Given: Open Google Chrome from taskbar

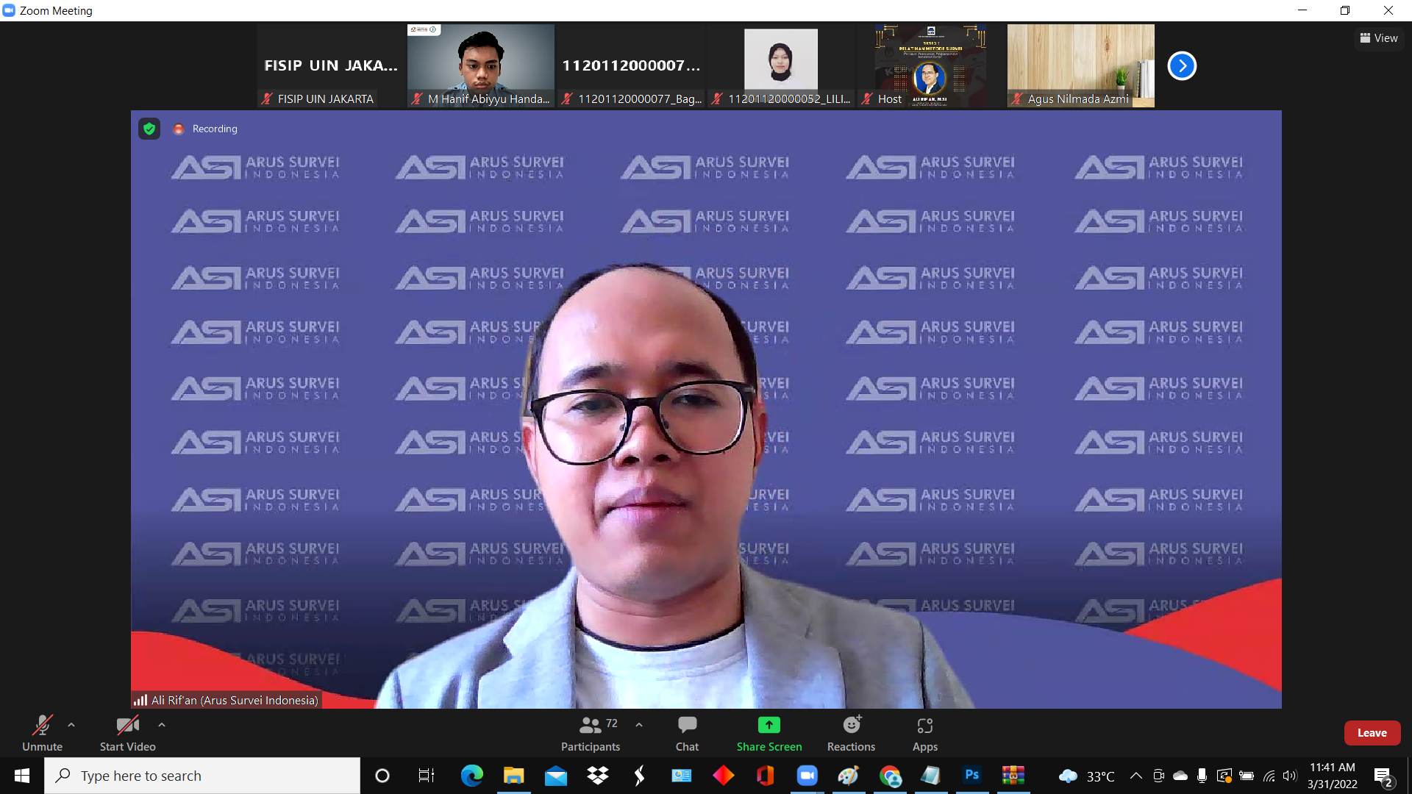Looking at the screenshot, I should coord(891,776).
